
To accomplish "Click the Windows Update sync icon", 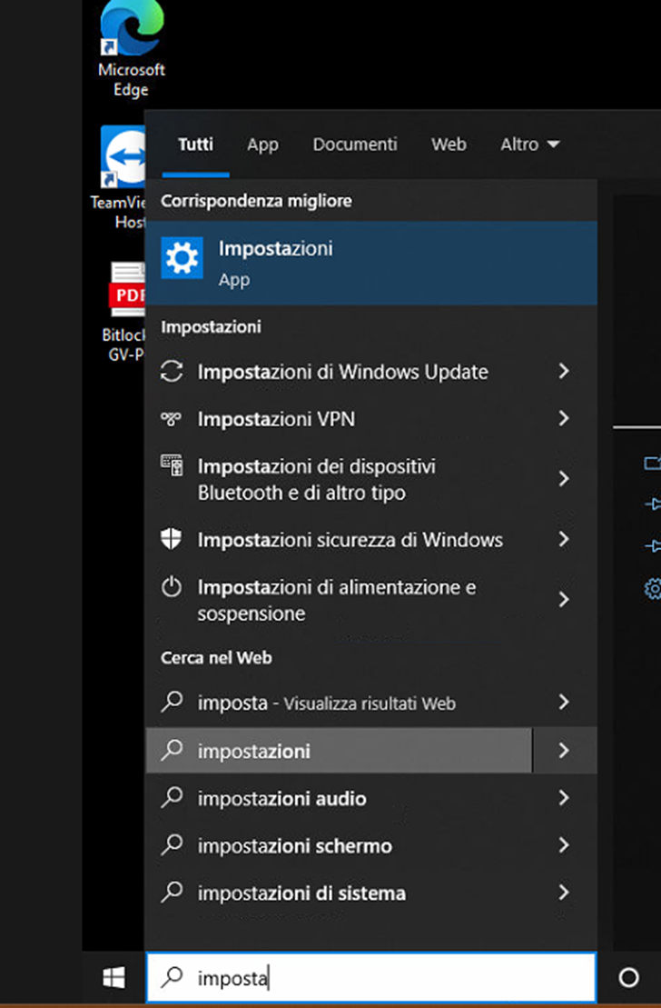I will 172,372.
